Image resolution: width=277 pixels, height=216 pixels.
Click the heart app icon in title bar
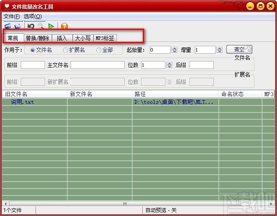[x=7, y=6]
